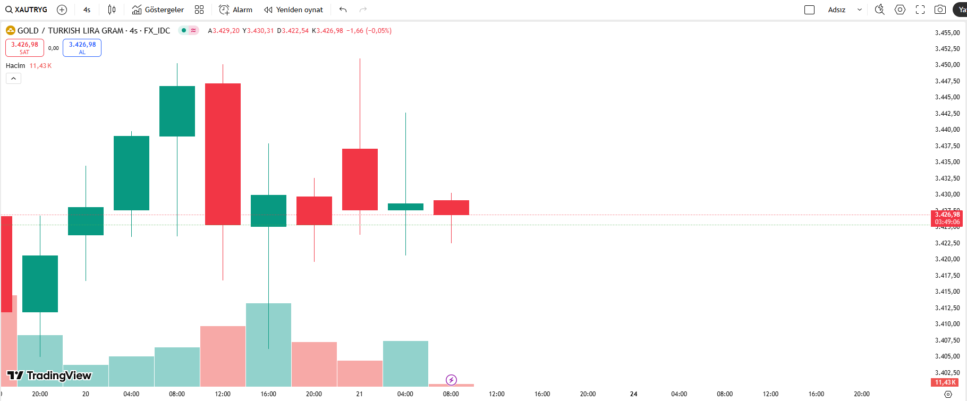Toggle the market status indicator pill
Screen dimensions: 967x401
pos(188,30)
